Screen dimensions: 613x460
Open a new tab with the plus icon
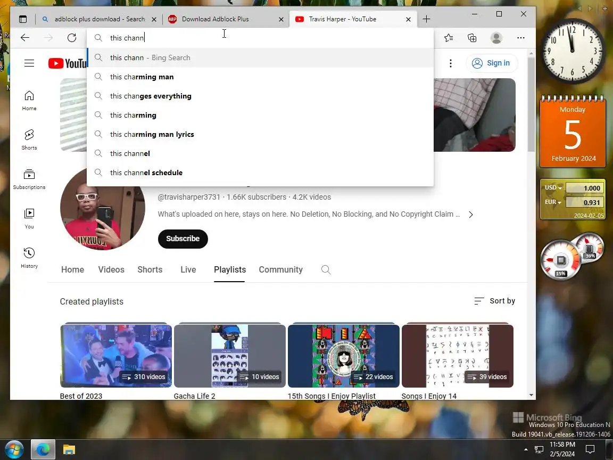427,19
